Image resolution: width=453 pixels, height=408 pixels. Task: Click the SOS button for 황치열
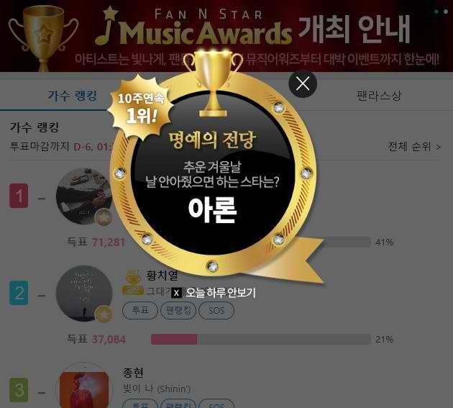[x=216, y=311]
